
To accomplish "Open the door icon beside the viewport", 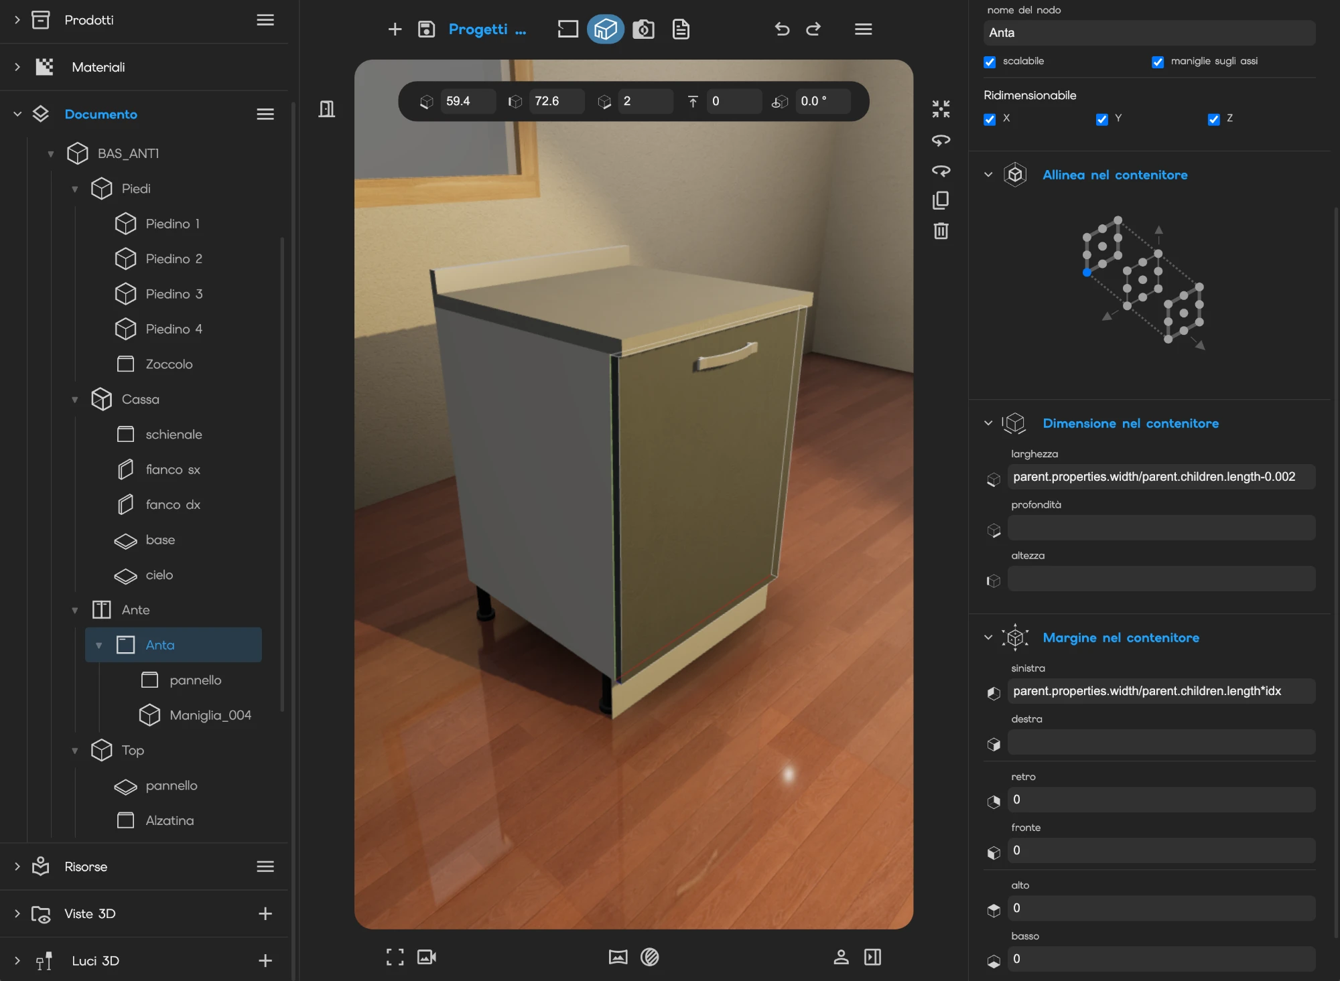I will [327, 109].
